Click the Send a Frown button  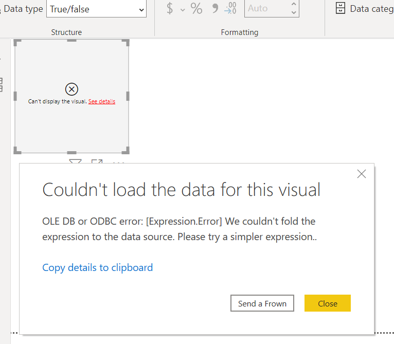pos(262,303)
